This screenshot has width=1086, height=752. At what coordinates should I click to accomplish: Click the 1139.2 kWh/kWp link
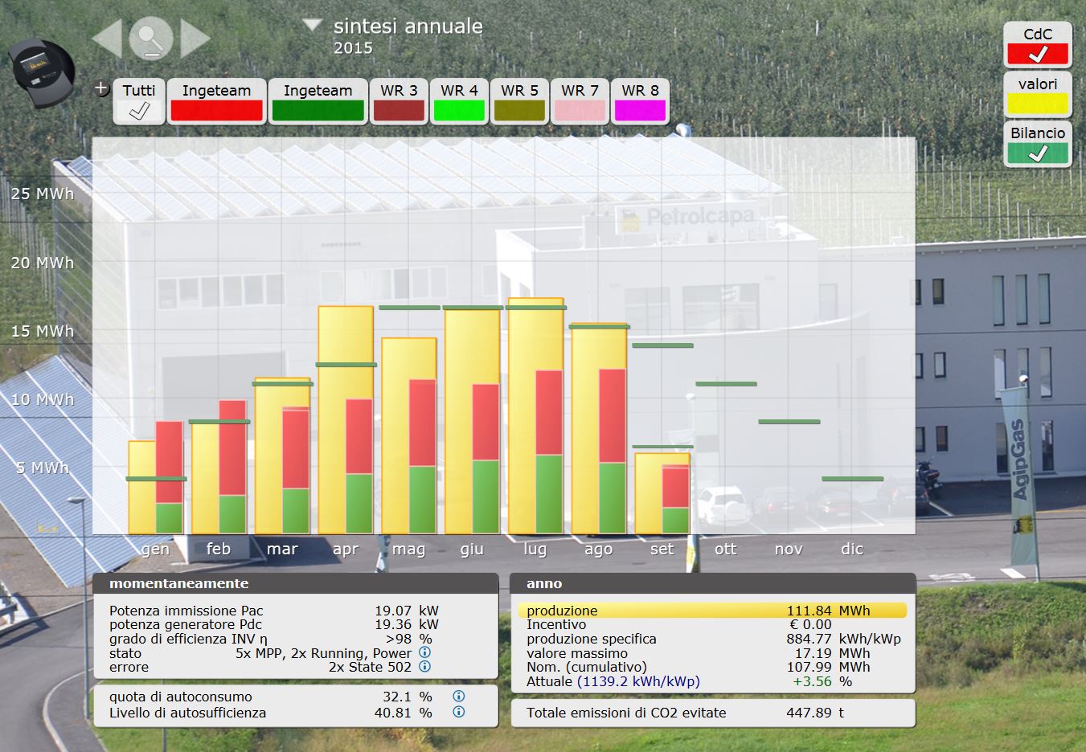pos(638,681)
